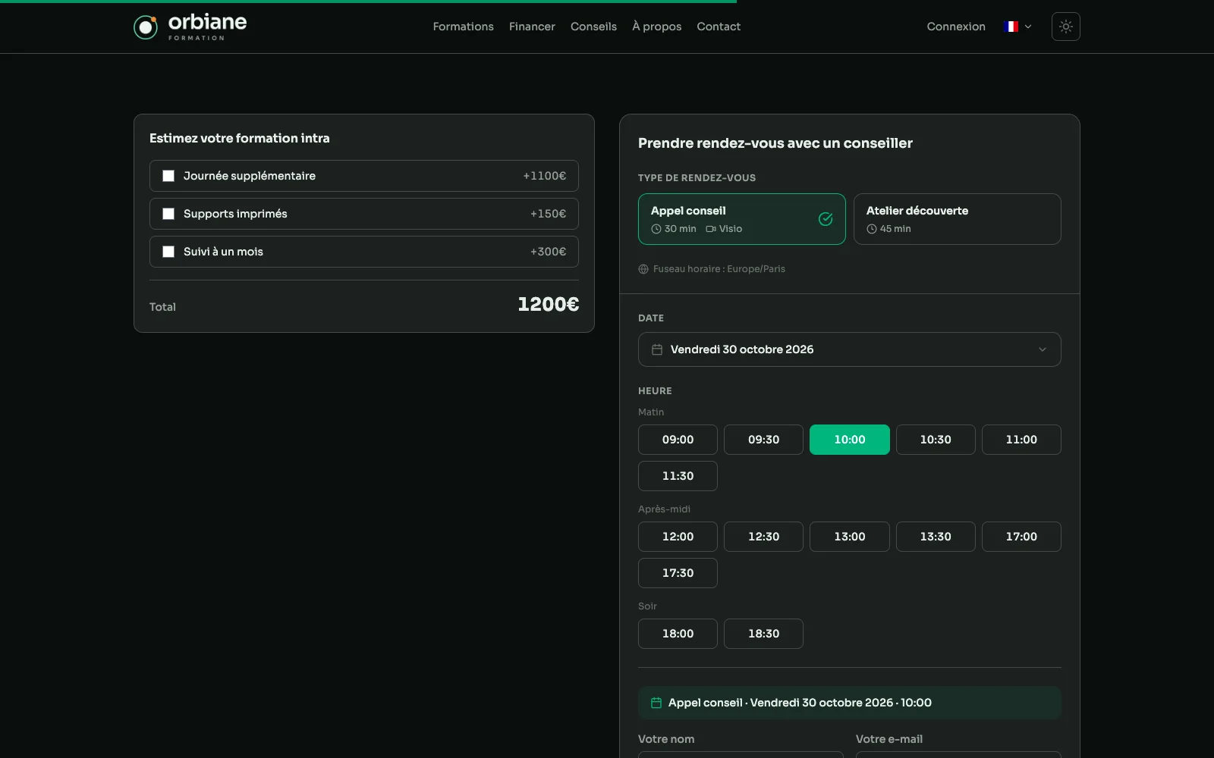Open the Conseils section
Screen dimensions: 1214x758
tap(593, 27)
